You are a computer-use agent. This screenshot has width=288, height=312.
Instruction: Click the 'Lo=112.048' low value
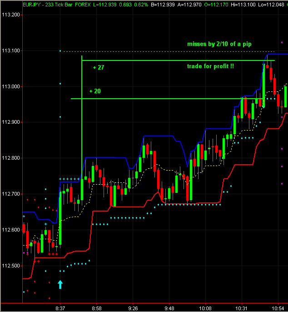(x=271, y=5)
